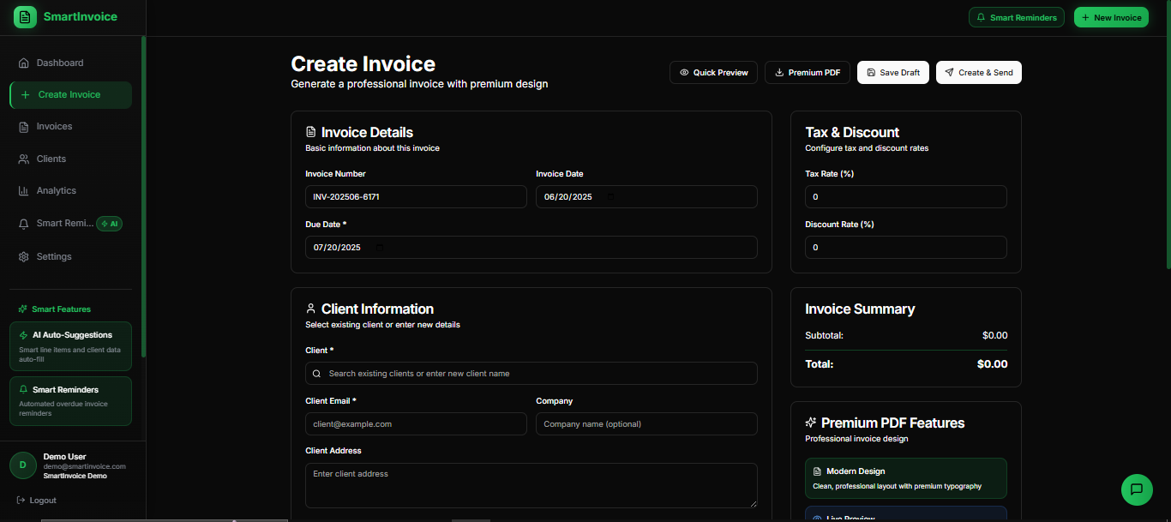Click the Create Invoice page heading

[x=363, y=64]
